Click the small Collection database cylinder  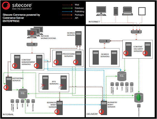pos(139,106)
